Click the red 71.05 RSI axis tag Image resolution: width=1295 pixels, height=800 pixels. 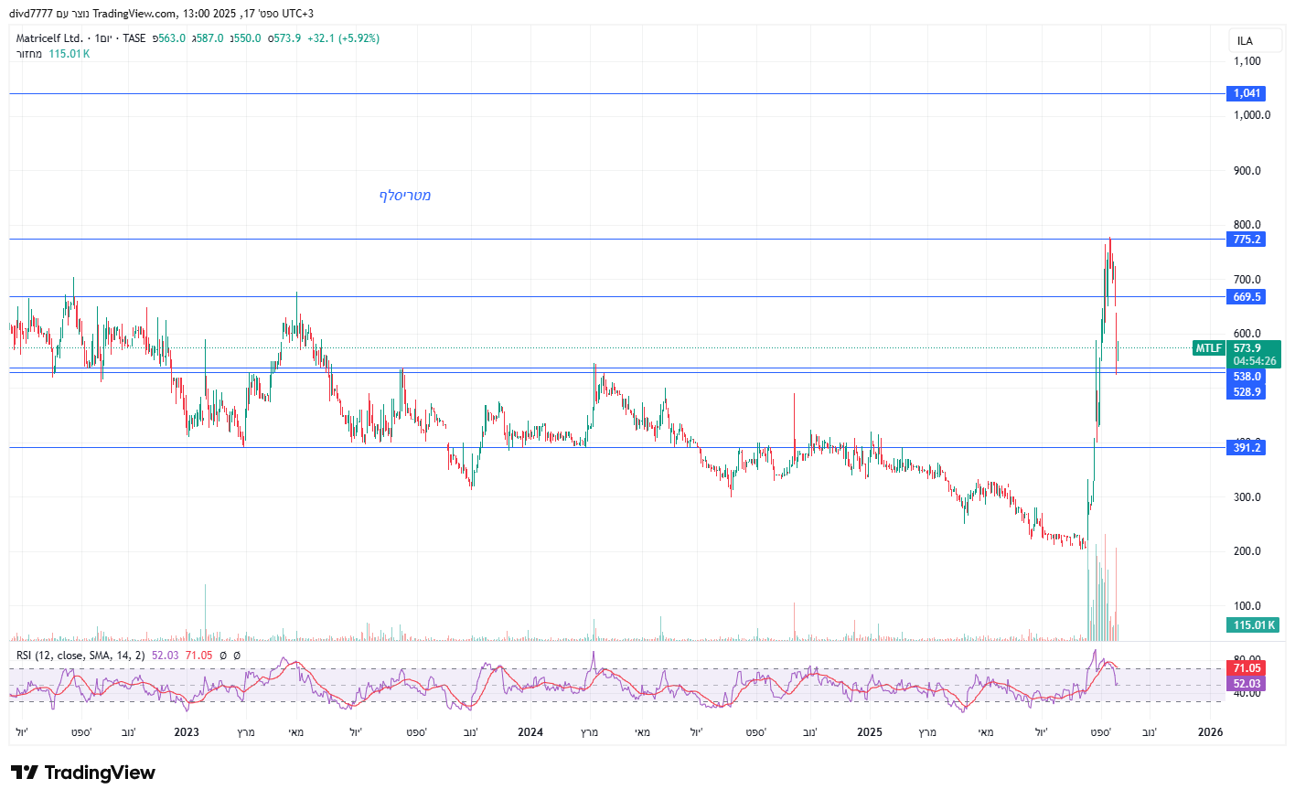point(1246,668)
